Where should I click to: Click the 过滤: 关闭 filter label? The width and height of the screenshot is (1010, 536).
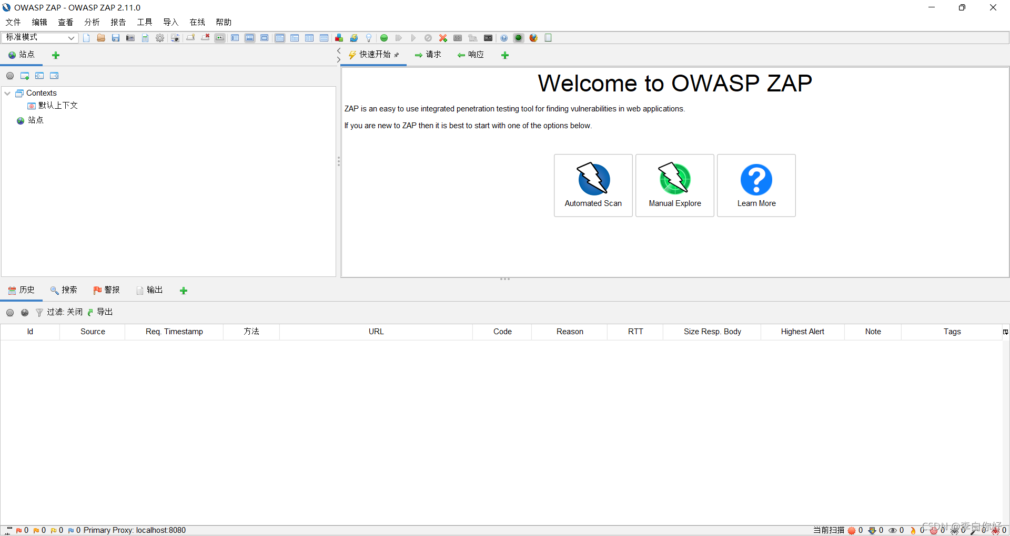(x=65, y=312)
